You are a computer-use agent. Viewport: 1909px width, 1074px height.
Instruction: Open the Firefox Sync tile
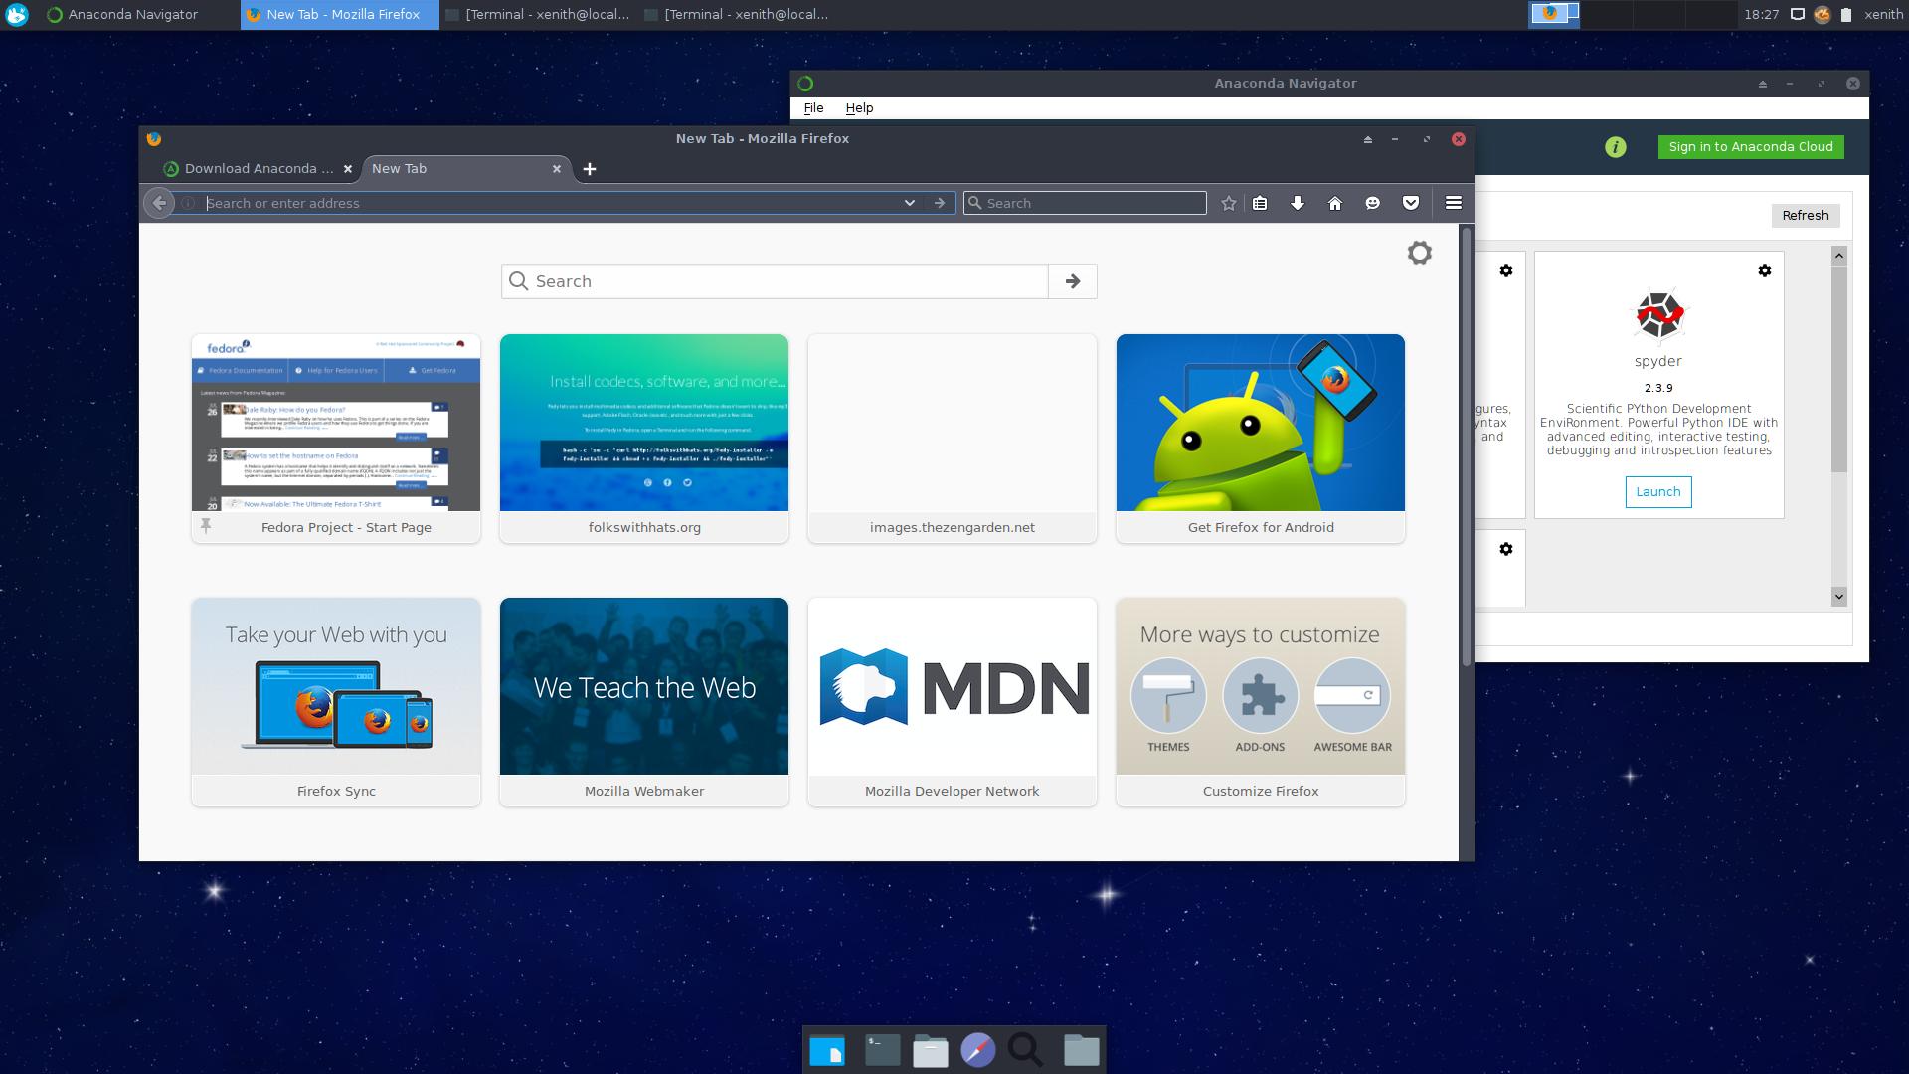(336, 702)
